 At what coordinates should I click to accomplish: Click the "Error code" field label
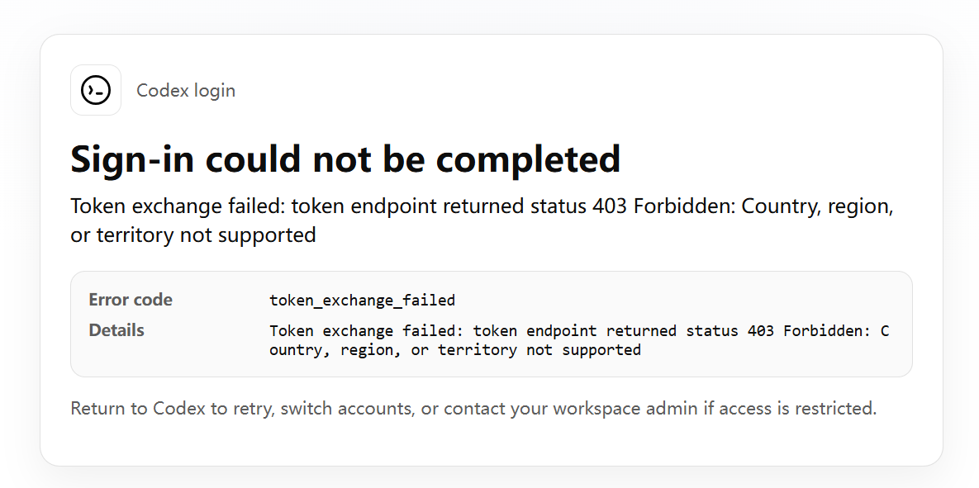(x=131, y=300)
